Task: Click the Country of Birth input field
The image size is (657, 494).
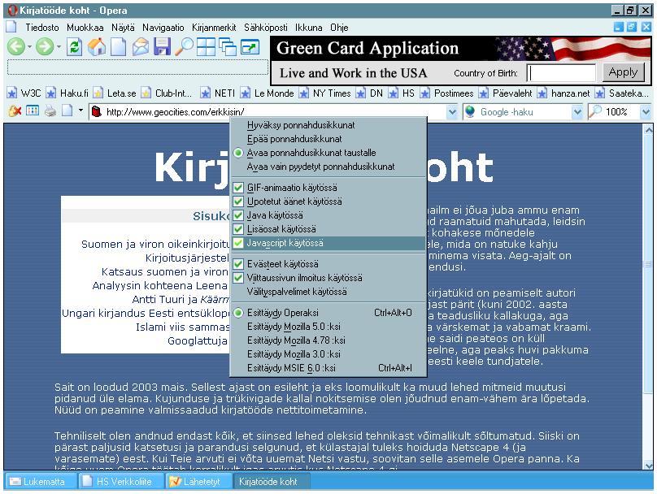Action: [x=561, y=73]
